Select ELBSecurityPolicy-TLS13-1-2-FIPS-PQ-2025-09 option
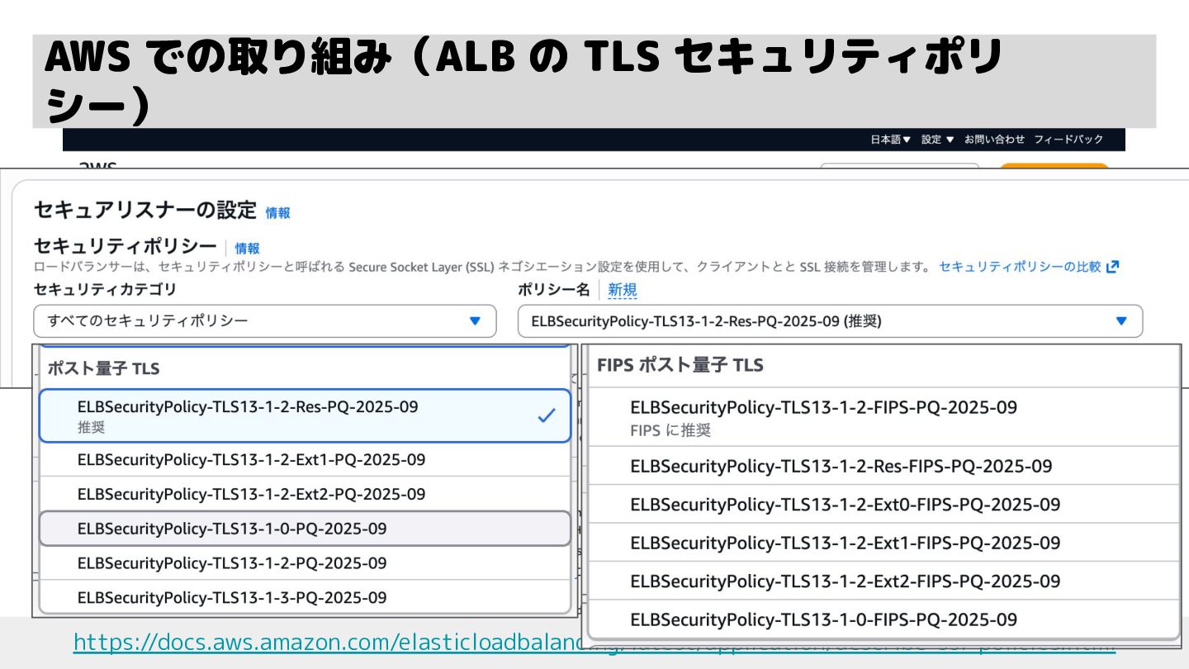 (883, 417)
